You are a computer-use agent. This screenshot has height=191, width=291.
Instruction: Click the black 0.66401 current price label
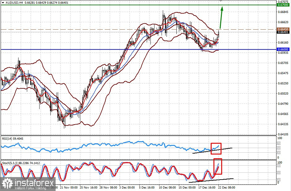(283, 32)
